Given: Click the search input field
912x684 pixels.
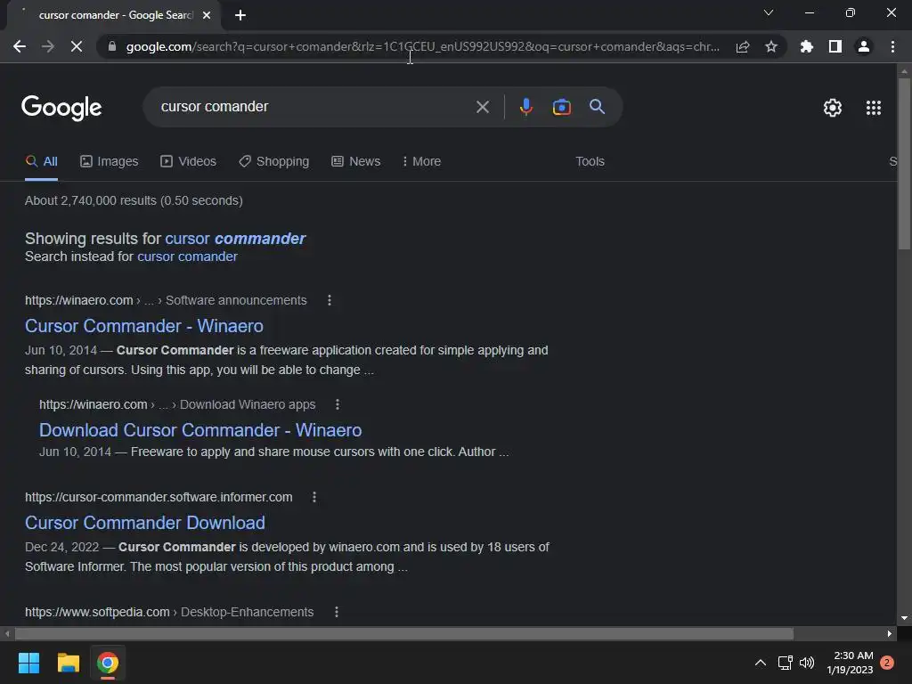Looking at the screenshot, I should coord(314,107).
